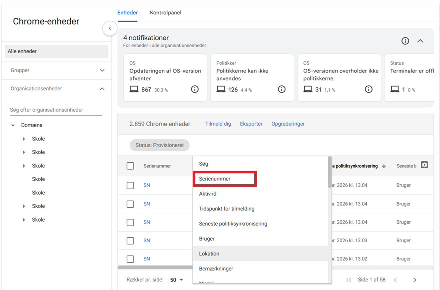Click the Opgraderinger link
This screenshot has width=440, height=290.
pos(288,124)
